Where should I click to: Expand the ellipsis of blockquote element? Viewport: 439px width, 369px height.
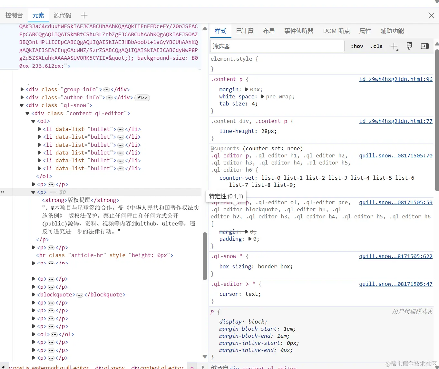[x=80, y=295]
